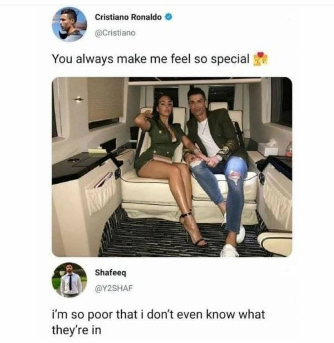Viewport: 334px width, 343px height.
Task: Visit the @Y2SHAF handle link
Action: [x=114, y=288]
